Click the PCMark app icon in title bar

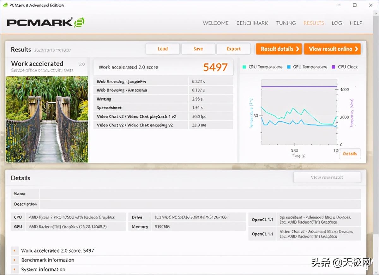(x=5, y=5)
